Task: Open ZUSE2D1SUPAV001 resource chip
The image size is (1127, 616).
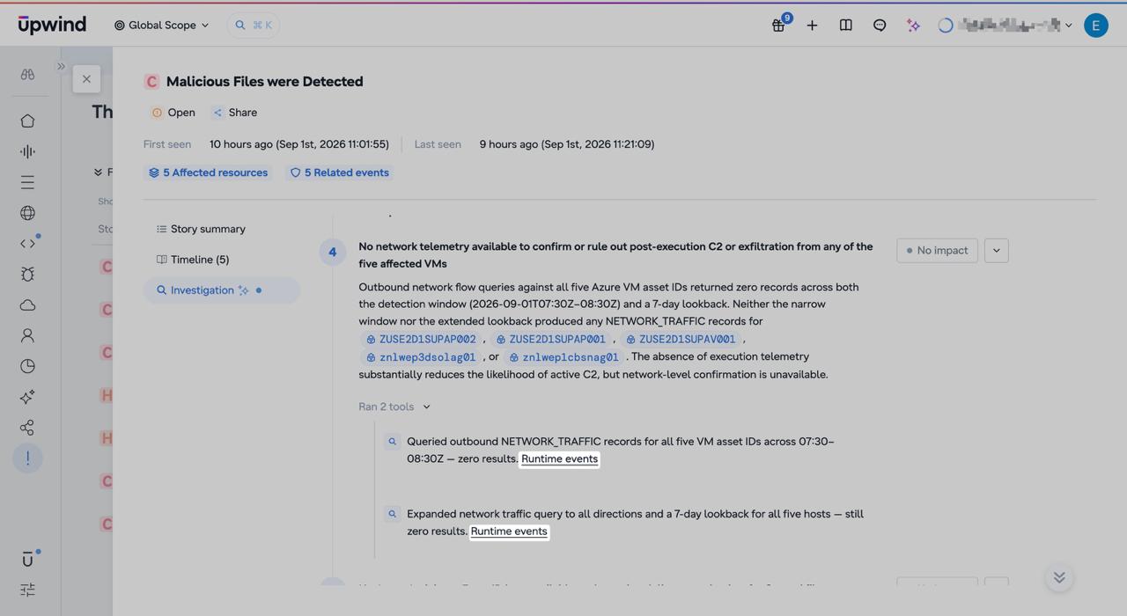Action: click(681, 339)
